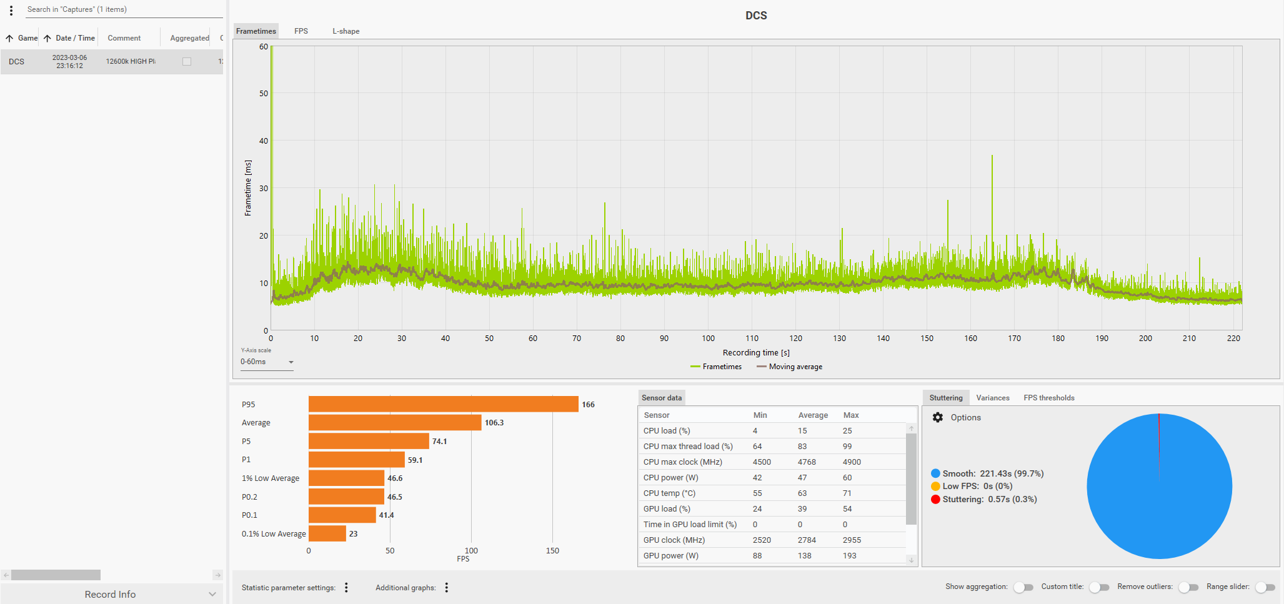The width and height of the screenshot is (1284, 604).
Task: Click the red Stuttering legend dot
Action: point(935,499)
